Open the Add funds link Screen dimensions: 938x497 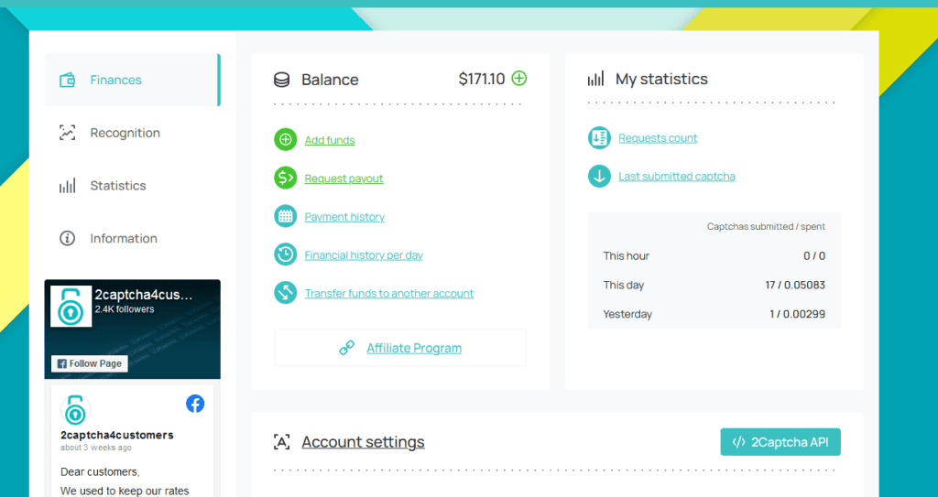330,141
